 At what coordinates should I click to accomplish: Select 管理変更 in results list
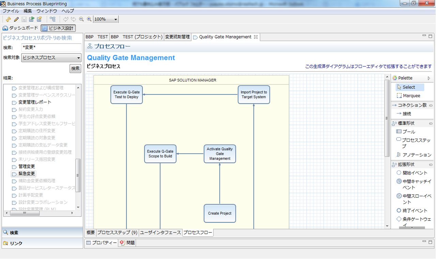27,167
